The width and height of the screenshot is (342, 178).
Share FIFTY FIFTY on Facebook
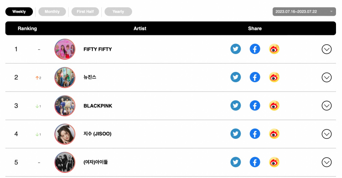click(255, 49)
